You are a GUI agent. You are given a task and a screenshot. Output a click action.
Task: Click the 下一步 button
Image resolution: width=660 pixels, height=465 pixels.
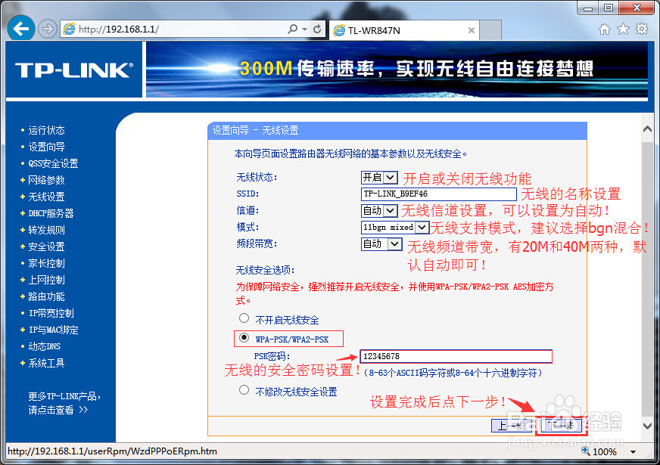(563, 425)
